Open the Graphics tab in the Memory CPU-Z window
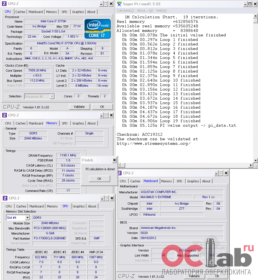 click(78, 123)
